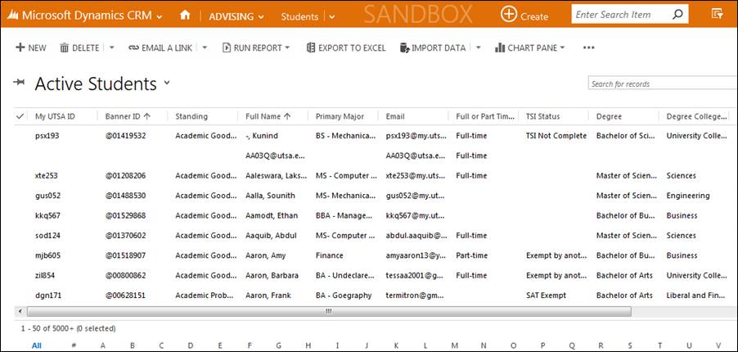The image size is (738, 352).
Task: Sort by the Banner ID column header
Action: pos(124,116)
